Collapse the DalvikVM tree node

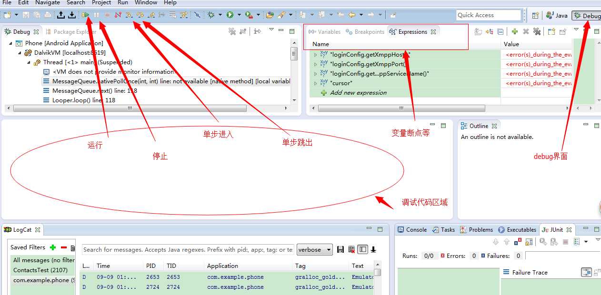[x=20, y=53]
